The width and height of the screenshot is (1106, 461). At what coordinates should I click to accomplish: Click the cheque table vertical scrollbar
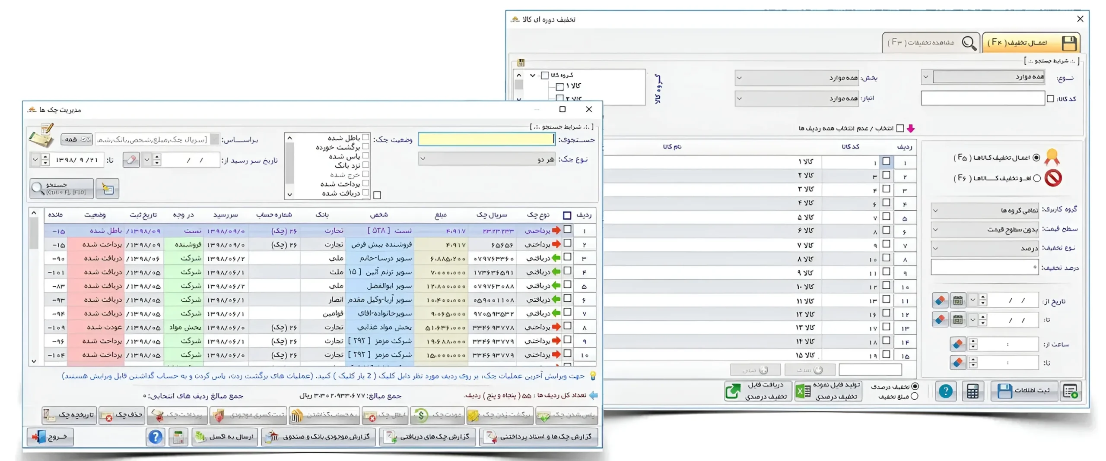tap(34, 287)
